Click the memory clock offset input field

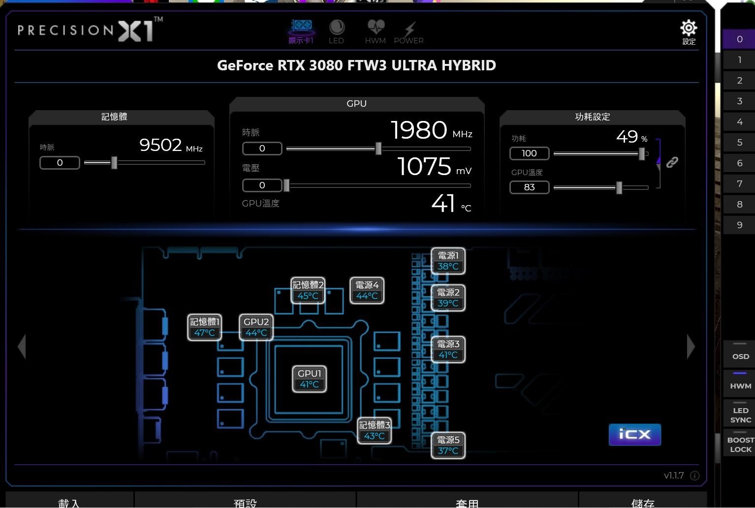point(60,163)
